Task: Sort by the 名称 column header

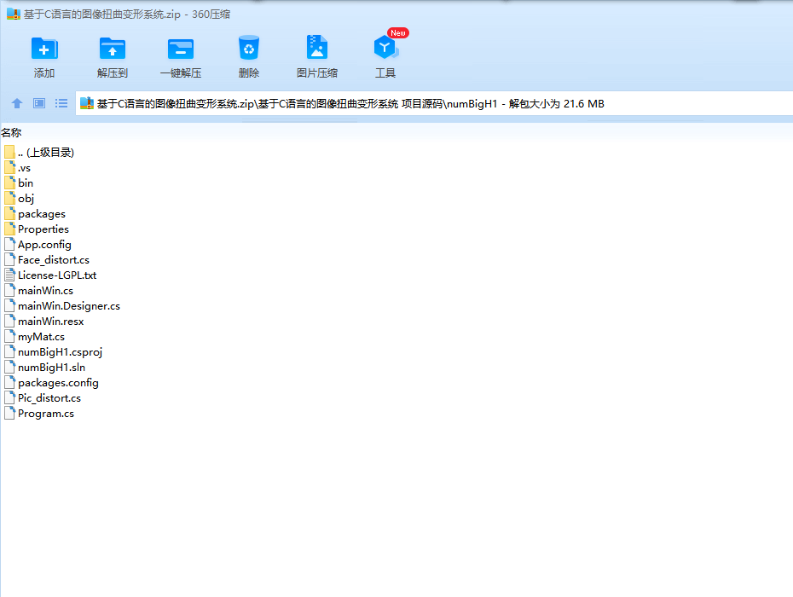Action: pyautogui.click(x=11, y=132)
